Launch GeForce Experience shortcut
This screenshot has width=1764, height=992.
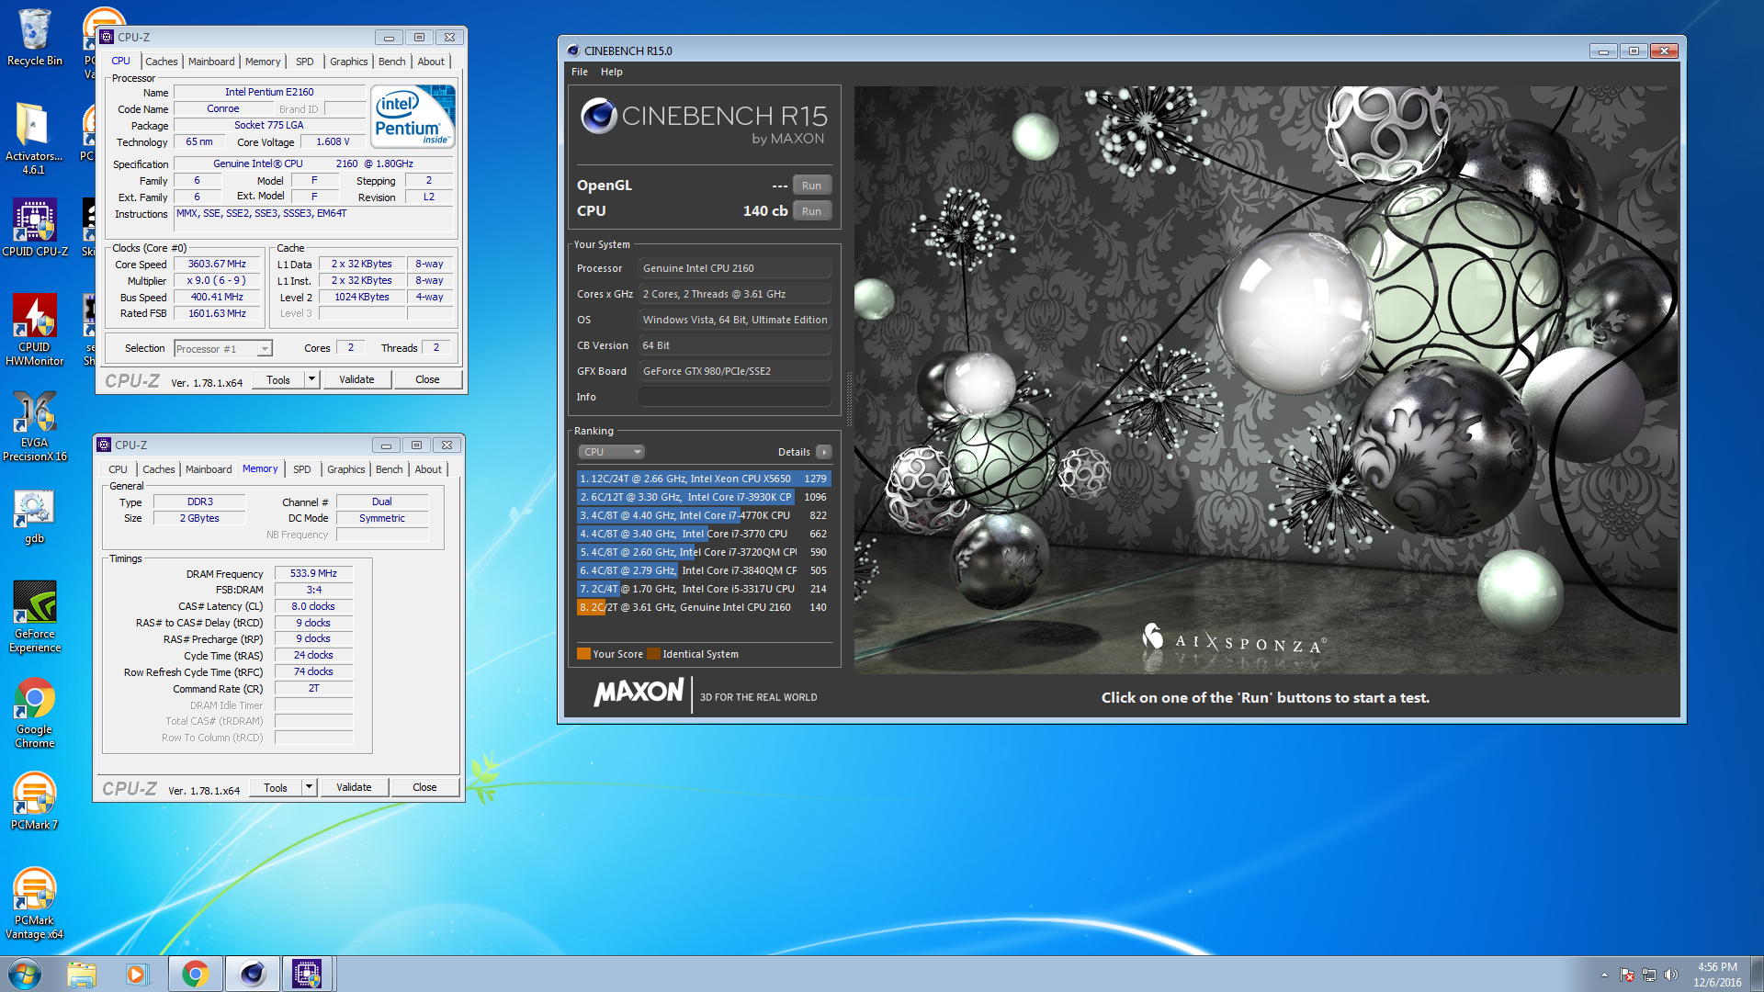point(34,616)
